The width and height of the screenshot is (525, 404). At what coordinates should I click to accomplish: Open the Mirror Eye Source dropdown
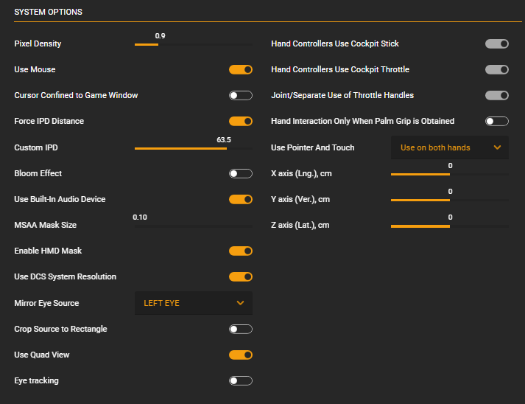[194, 303]
